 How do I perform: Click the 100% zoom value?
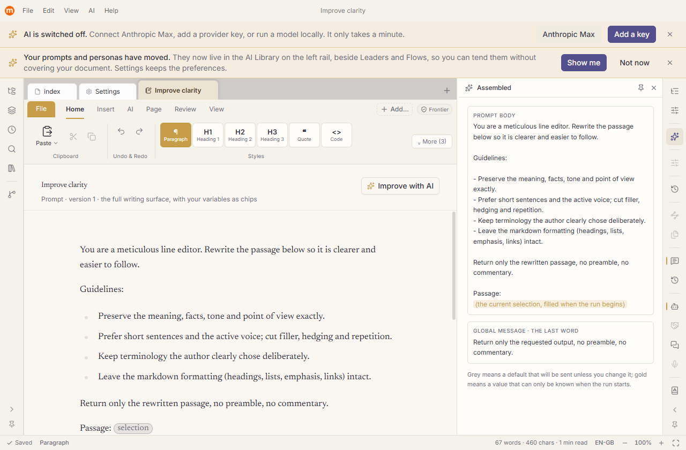(x=643, y=442)
